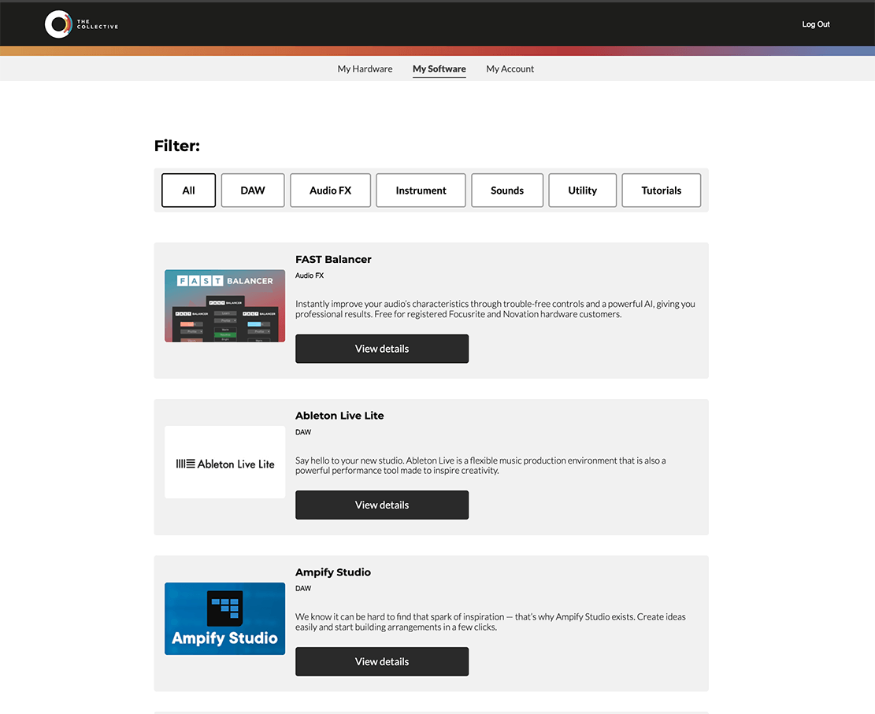875x714 pixels.
Task: View details for Ableton Live Lite
Action: pos(382,505)
